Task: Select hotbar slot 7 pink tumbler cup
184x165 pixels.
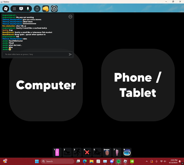Action: pos(117,152)
